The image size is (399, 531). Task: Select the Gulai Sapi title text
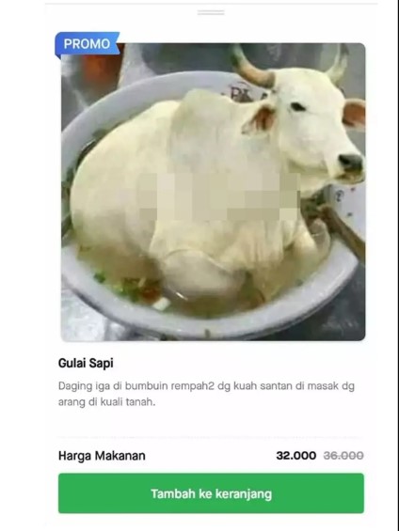click(x=86, y=363)
